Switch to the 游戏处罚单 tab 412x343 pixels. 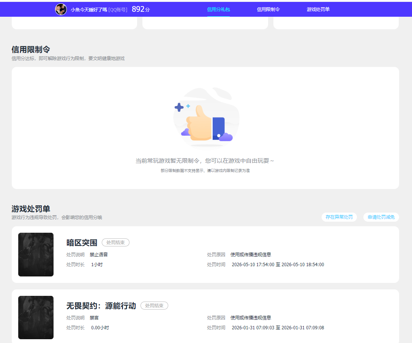tap(318, 10)
